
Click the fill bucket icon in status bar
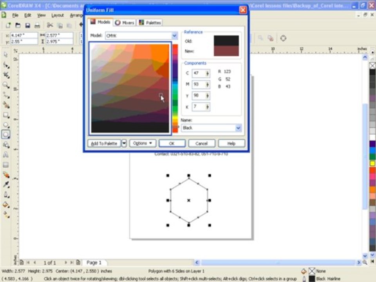tap(304, 271)
